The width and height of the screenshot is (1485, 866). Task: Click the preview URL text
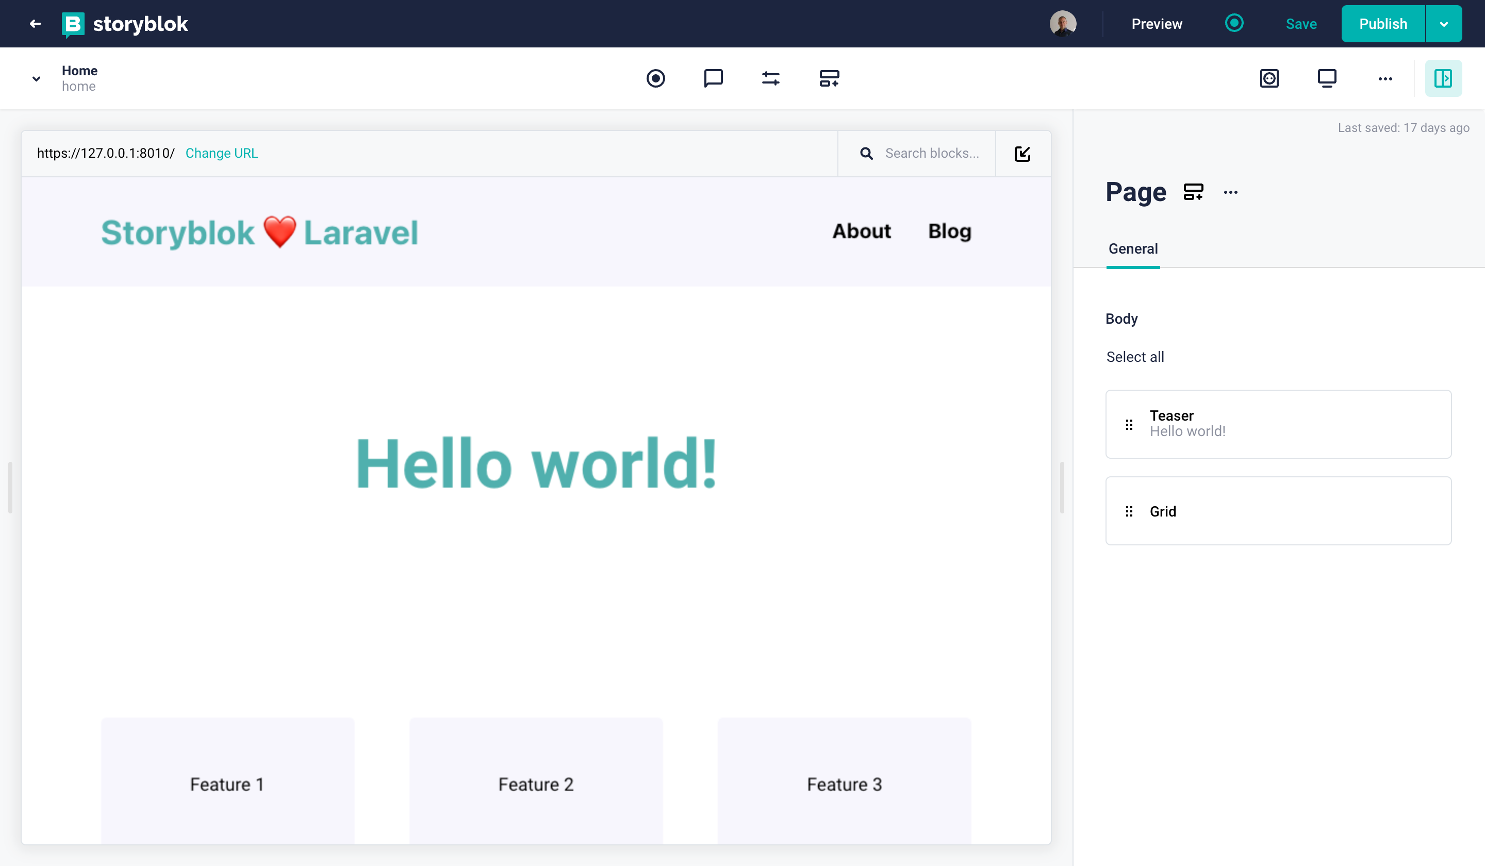[106, 153]
